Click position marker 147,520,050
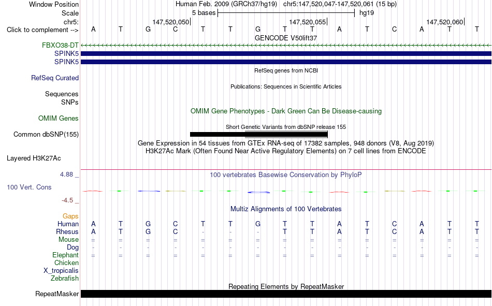The image size is (492, 306). click(171, 22)
